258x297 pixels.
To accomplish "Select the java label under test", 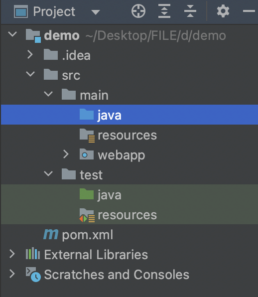I will click(x=109, y=195).
